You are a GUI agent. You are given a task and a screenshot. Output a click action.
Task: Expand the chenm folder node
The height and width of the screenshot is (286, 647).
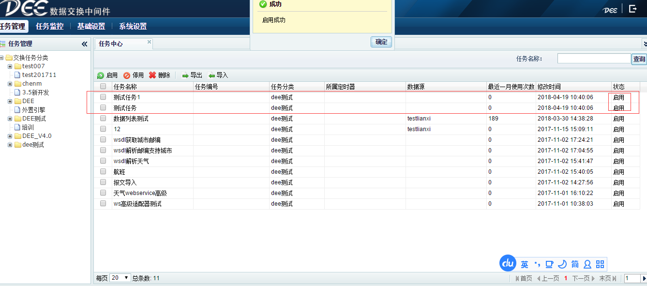pyautogui.click(x=10, y=84)
